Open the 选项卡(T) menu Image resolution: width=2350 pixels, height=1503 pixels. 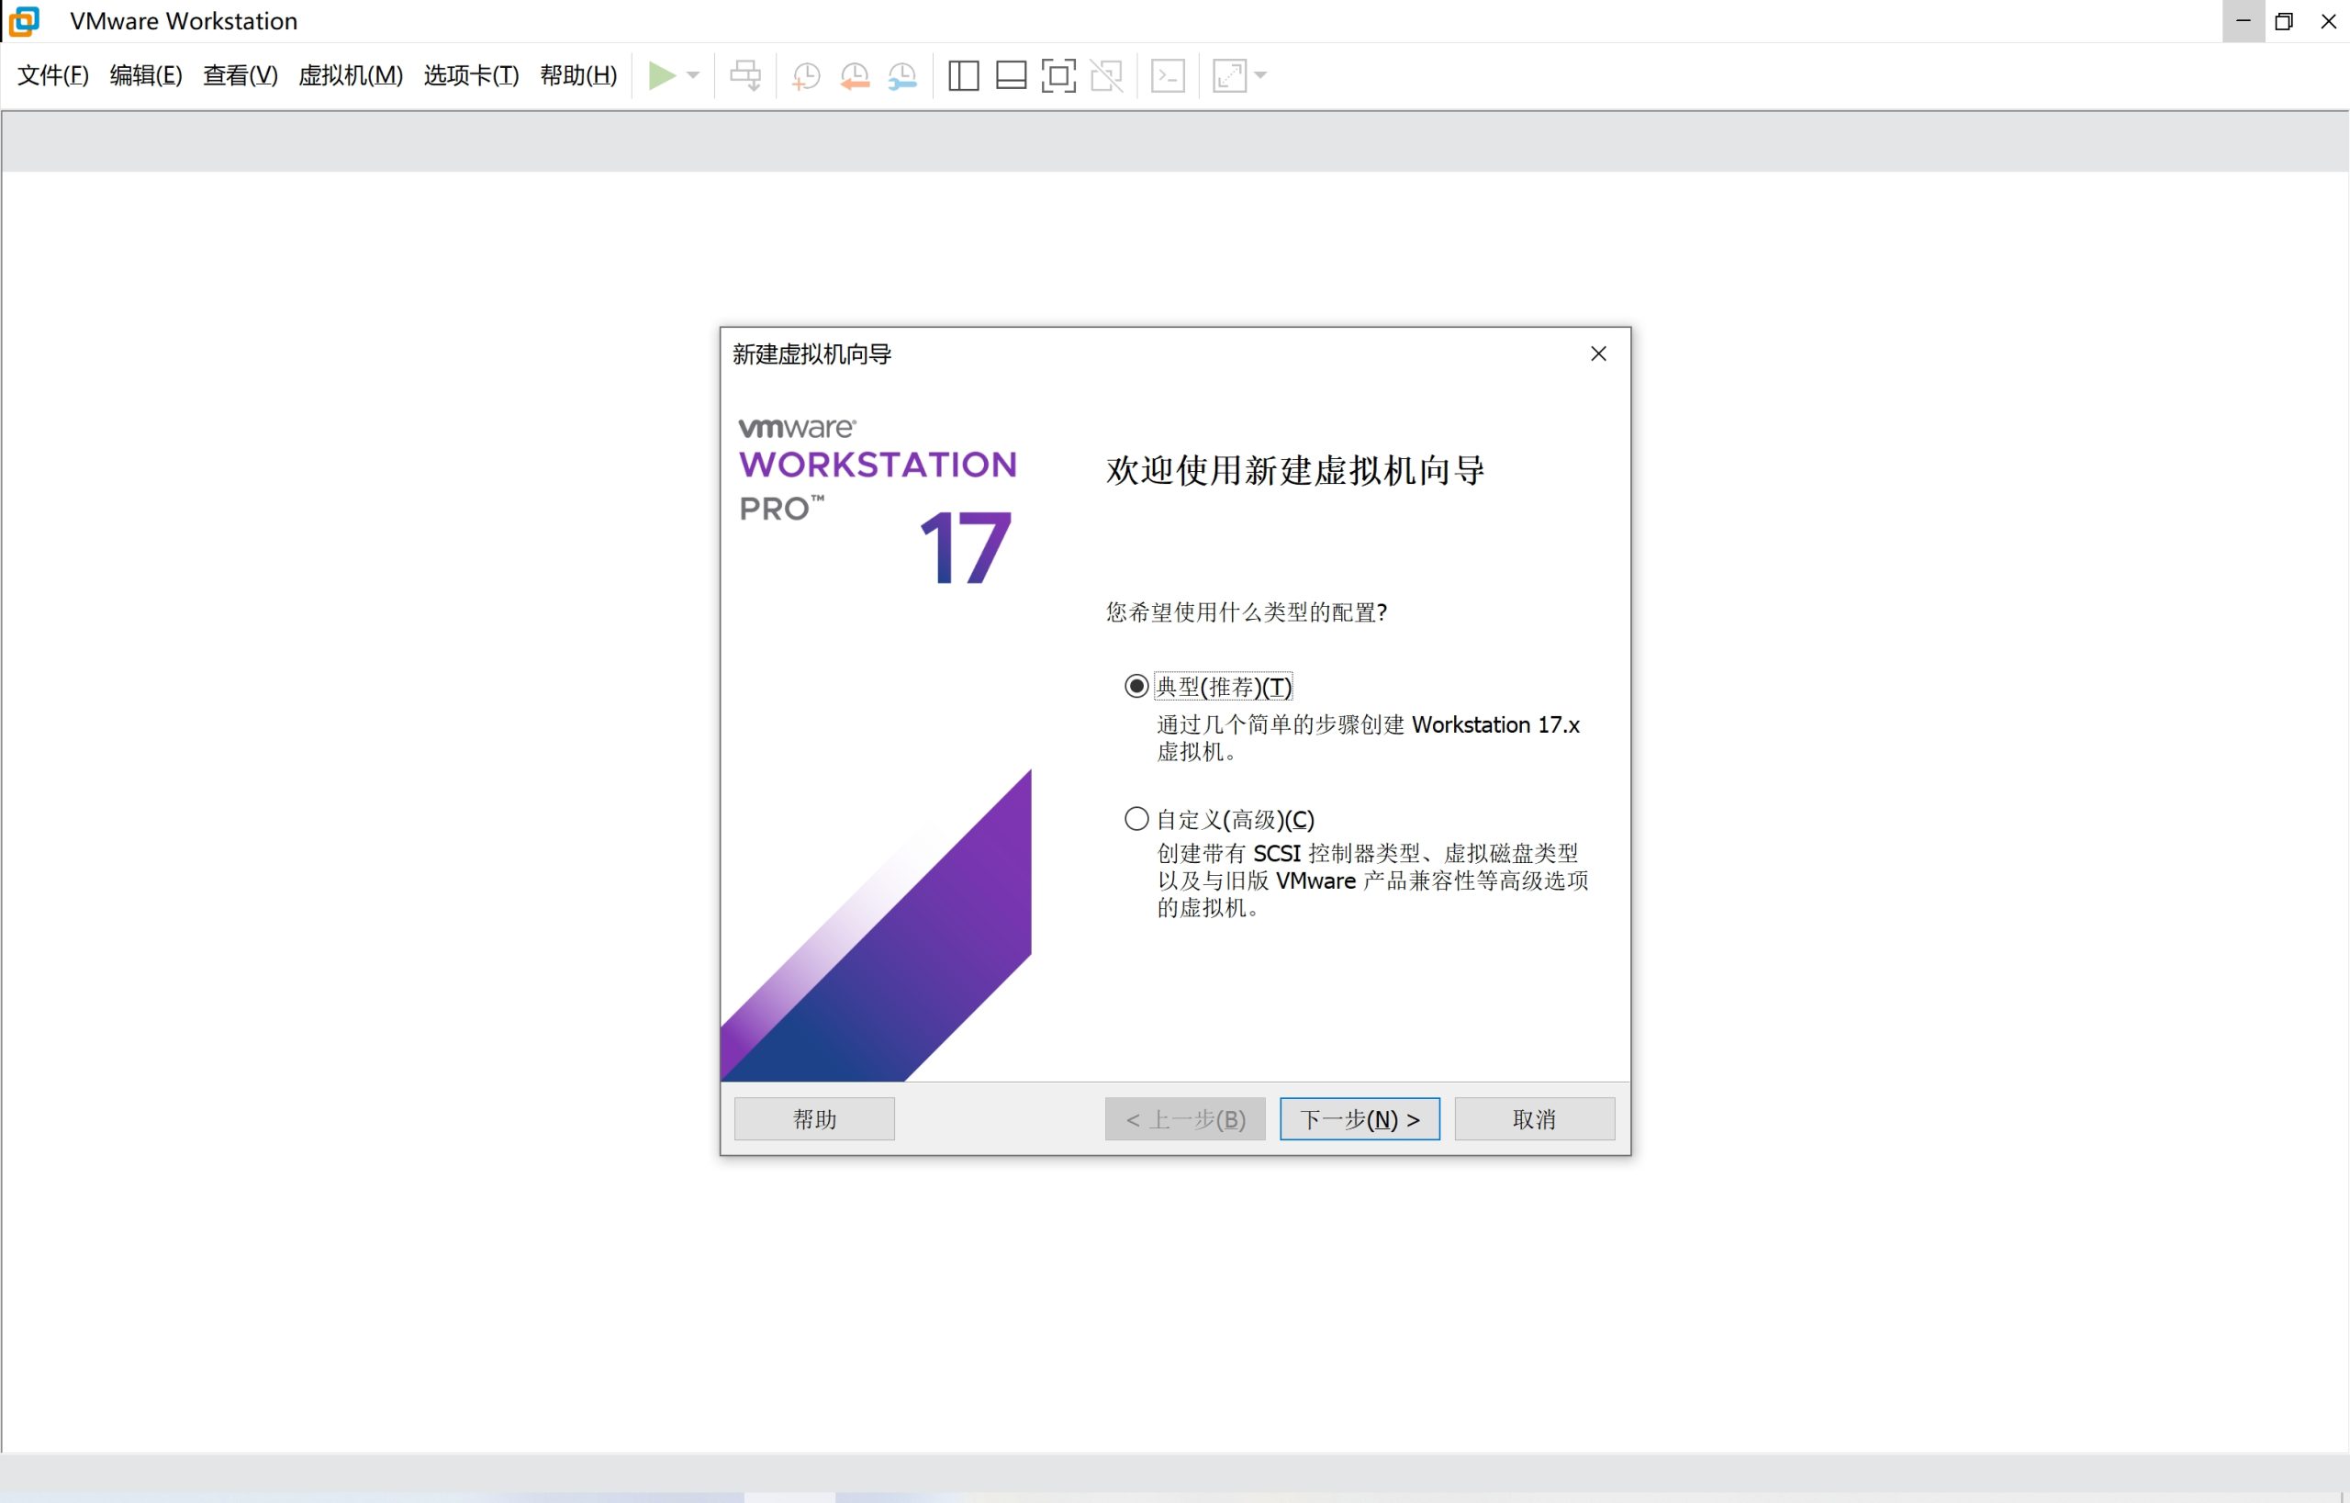(471, 75)
